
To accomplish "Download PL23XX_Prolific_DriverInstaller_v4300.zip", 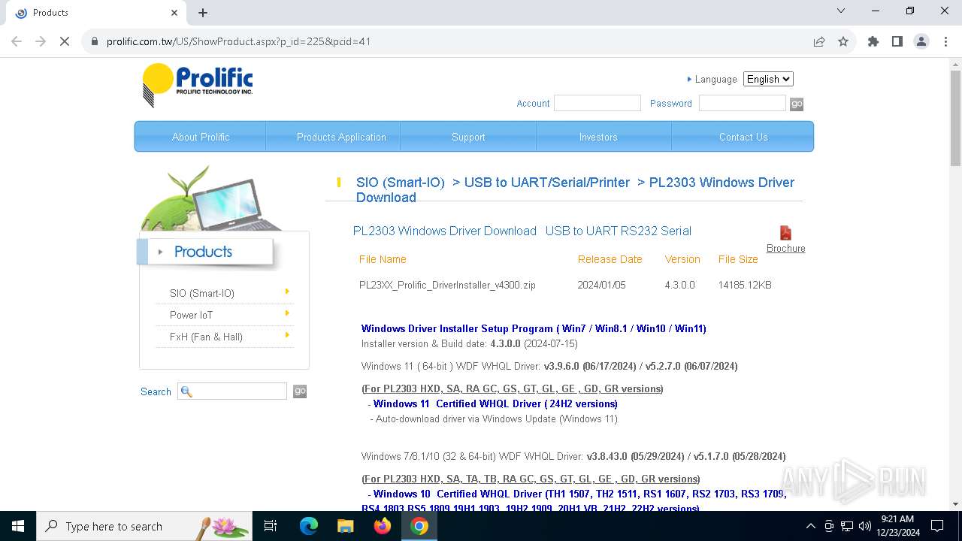I will pos(447,285).
